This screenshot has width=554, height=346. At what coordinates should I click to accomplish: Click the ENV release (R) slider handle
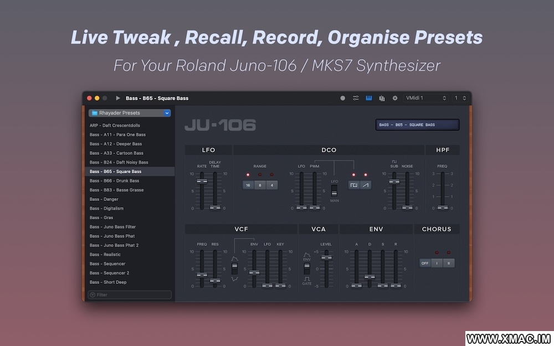tap(396, 286)
